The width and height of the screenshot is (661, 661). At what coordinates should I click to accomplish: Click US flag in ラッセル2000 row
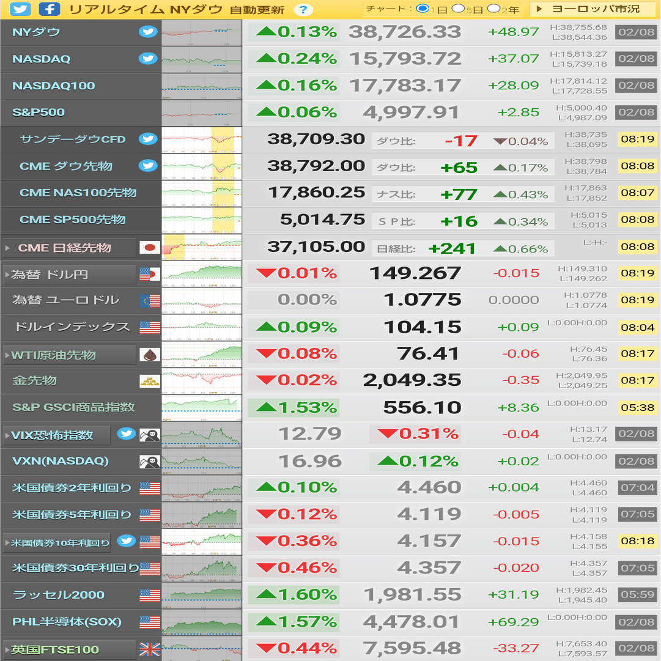click(x=150, y=596)
